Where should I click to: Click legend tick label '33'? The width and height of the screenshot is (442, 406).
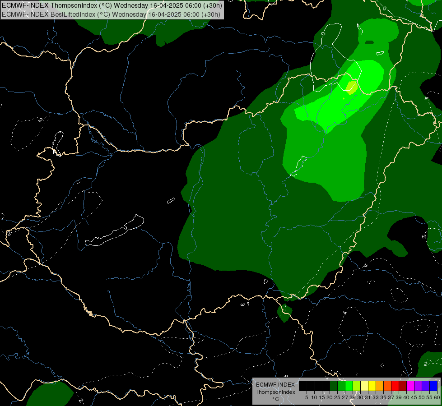click(376, 397)
